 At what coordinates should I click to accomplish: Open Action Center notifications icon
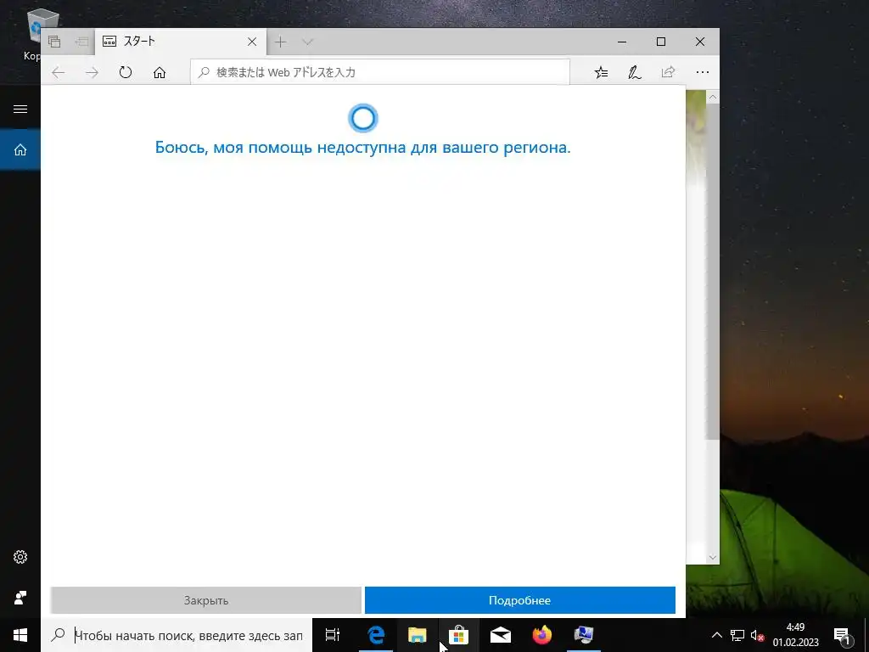(x=842, y=635)
